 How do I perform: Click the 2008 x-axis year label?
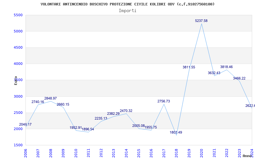coord(51,153)
